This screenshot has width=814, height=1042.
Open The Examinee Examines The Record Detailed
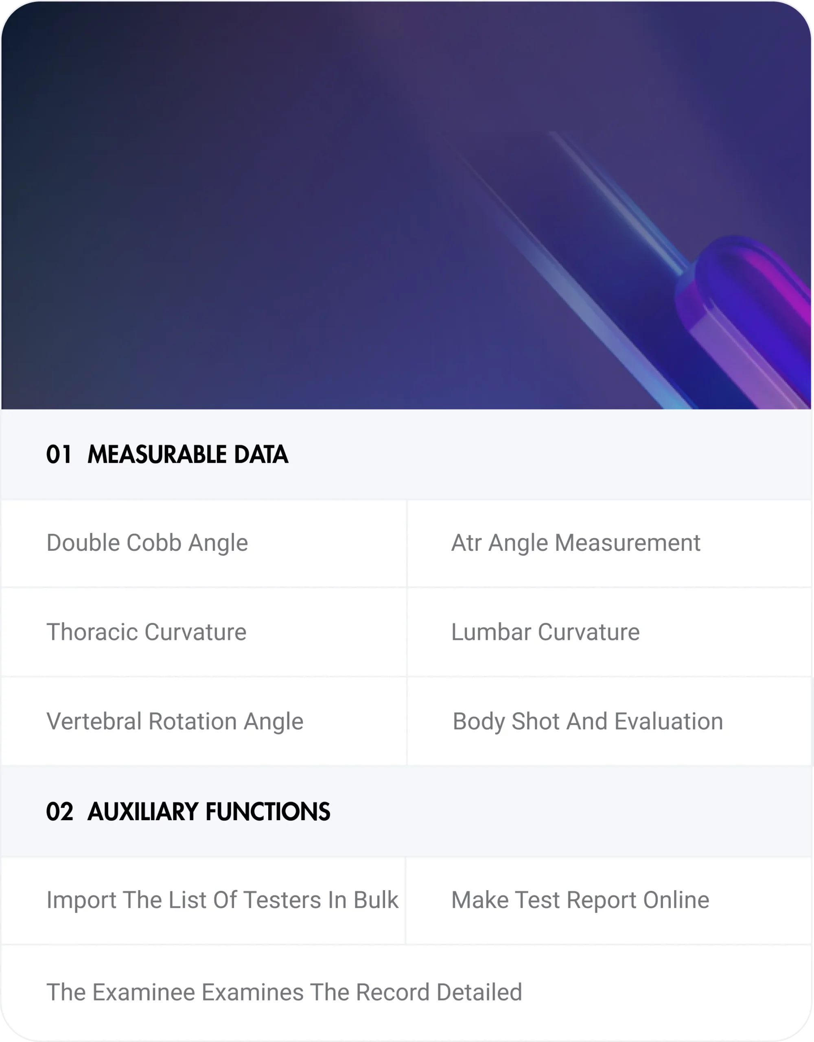pyautogui.click(x=284, y=992)
